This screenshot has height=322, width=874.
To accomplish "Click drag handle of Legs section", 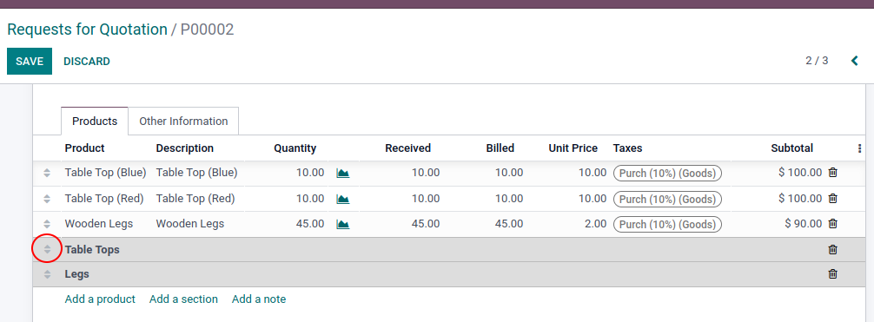I will click(x=48, y=274).
